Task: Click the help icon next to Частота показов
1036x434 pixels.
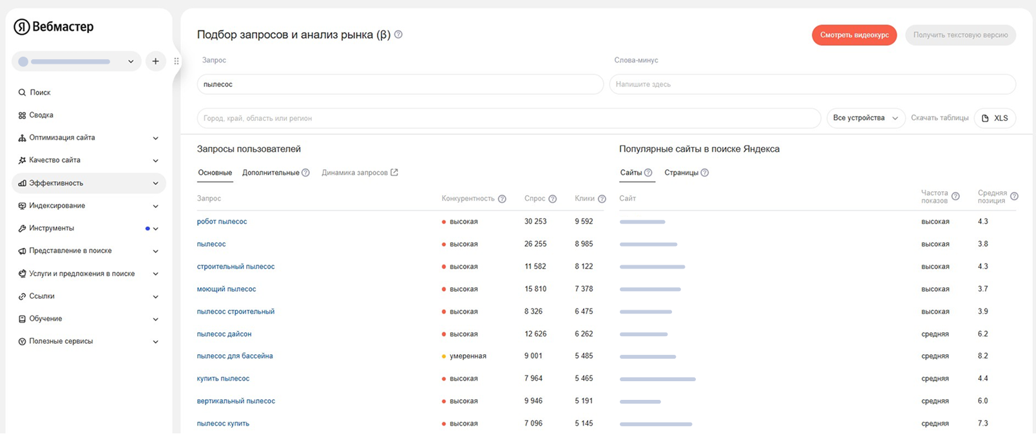Action: [x=955, y=196]
